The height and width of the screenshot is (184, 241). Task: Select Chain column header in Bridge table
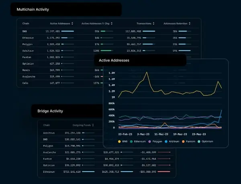coord(47,125)
